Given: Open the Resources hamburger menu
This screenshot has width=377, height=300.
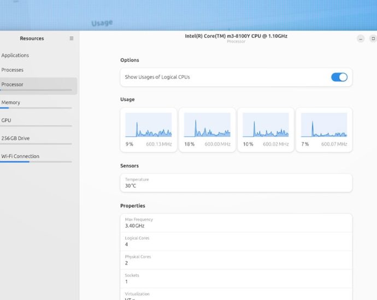Looking at the screenshot, I should point(71,39).
